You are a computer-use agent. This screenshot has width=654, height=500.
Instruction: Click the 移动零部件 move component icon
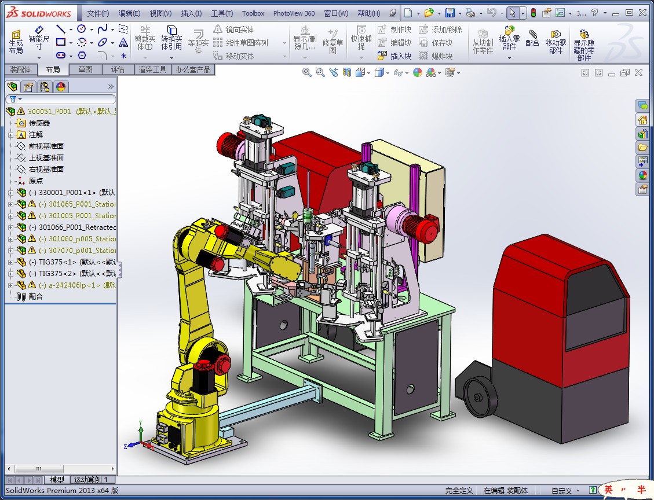pos(556,42)
